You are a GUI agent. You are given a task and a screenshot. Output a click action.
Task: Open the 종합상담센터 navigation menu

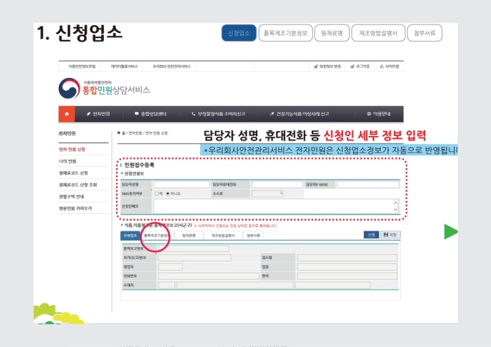(150, 114)
